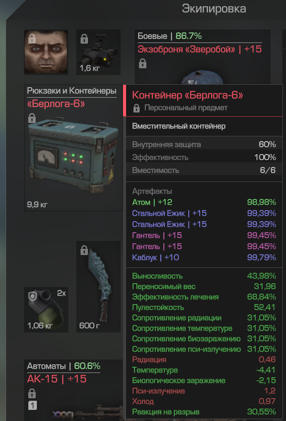The image size is (286, 421).
Task: Click the Вместимость 6/6 row
Action: click(204, 170)
